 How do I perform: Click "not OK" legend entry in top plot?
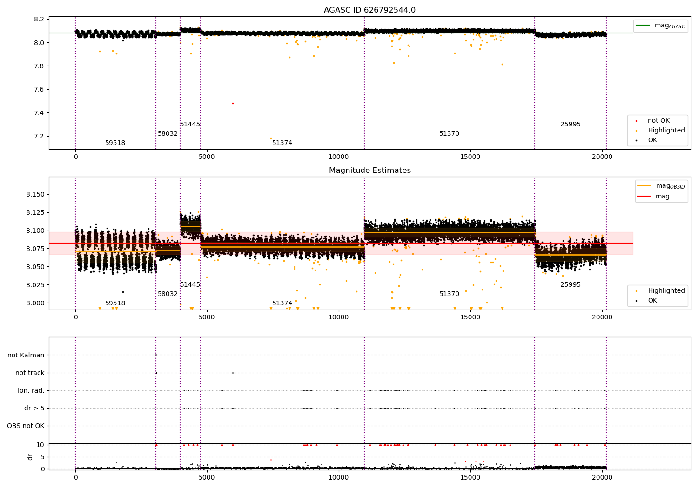coord(658,121)
